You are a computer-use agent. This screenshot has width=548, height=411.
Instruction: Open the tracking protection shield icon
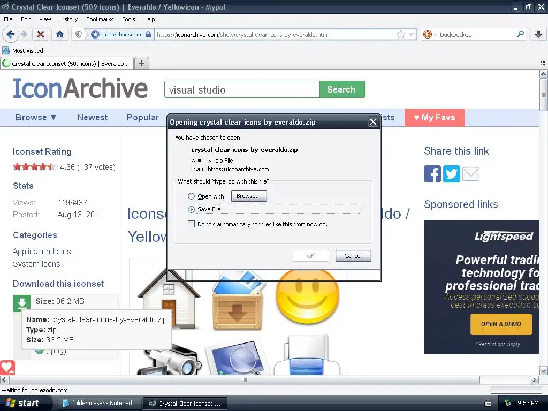pyautogui.click(x=79, y=34)
